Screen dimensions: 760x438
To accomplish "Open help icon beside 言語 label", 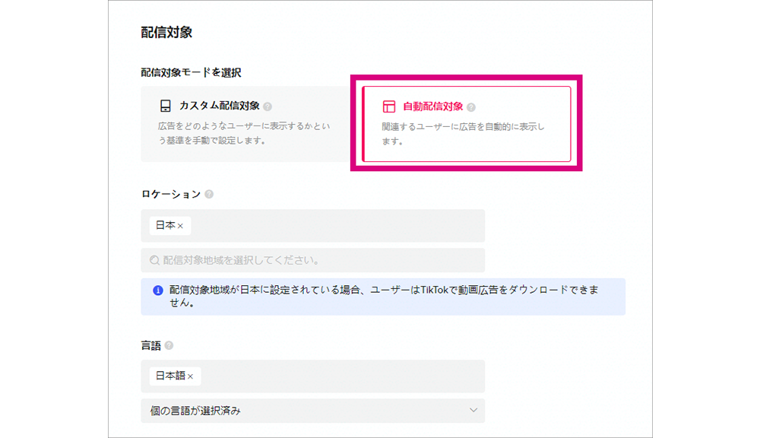I will [x=169, y=345].
